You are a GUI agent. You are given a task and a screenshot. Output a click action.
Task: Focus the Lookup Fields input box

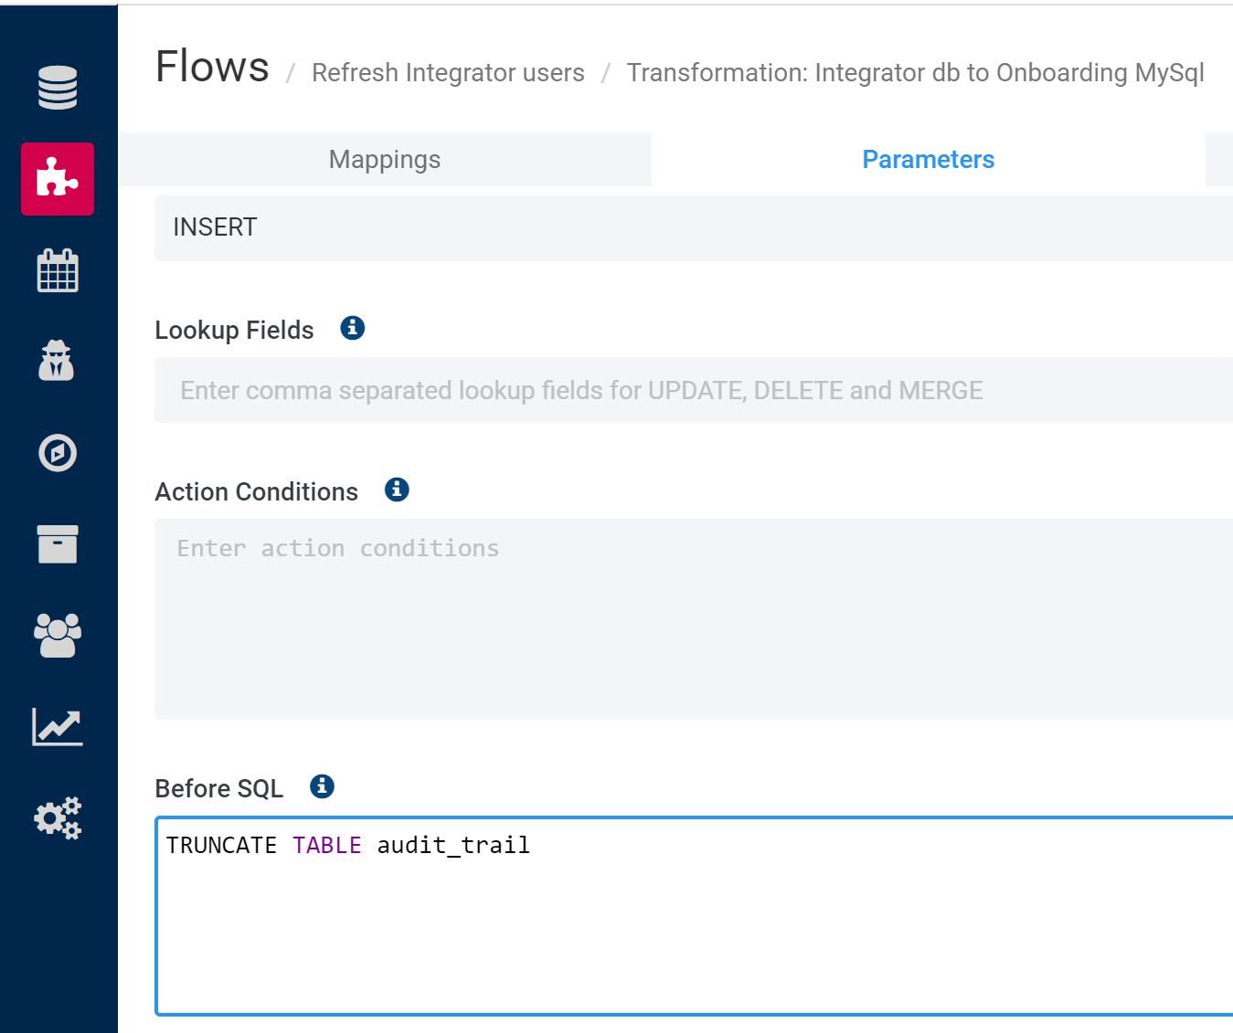[694, 390]
